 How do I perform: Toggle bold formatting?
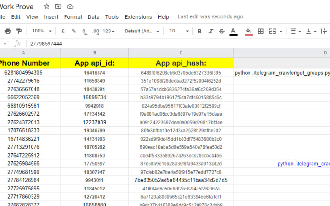point(199,31)
